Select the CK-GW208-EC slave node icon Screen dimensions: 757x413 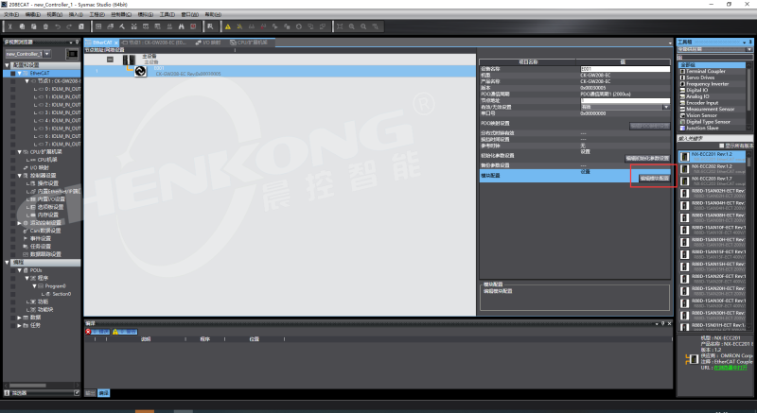point(140,71)
